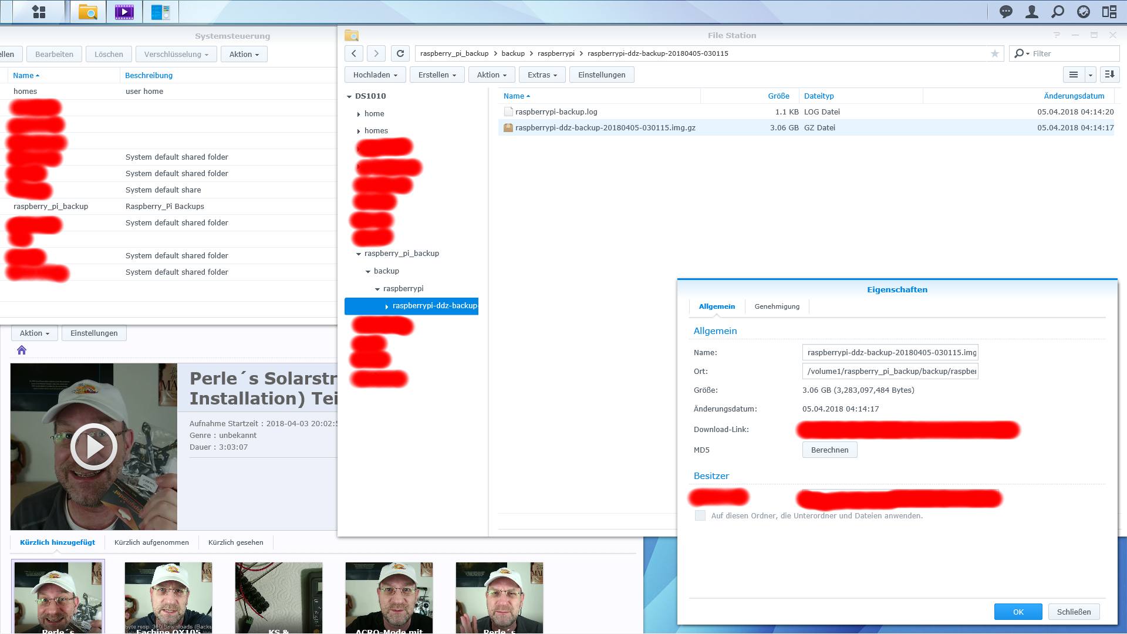Click the notifications speech bubble icon

tap(1005, 12)
